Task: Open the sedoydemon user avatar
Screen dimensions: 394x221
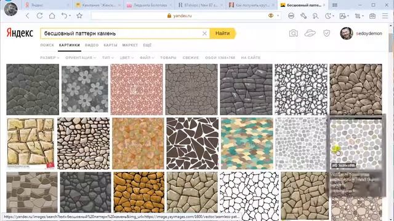Action: (346, 33)
